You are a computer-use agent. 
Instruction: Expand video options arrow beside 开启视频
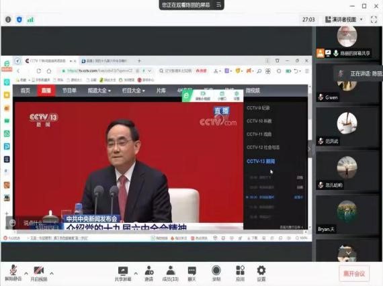[52, 273]
